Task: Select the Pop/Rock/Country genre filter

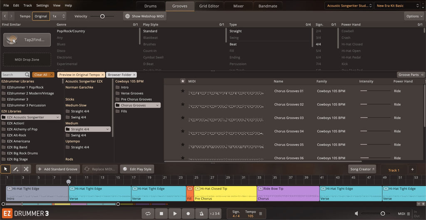Action: tap(71, 31)
